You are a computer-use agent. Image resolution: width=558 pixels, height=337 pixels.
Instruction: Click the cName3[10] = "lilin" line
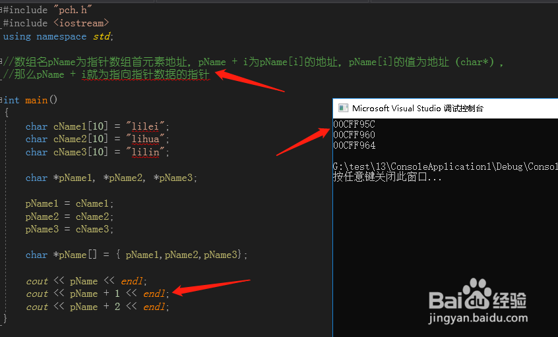pos(97,152)
